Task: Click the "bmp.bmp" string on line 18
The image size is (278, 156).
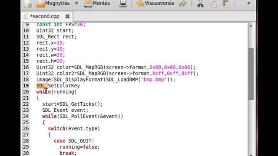Action: click(154, 80)
